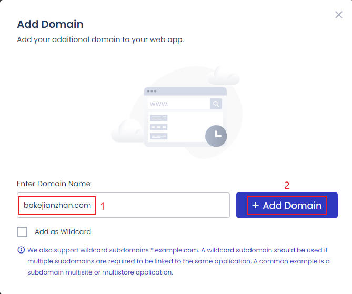Click the left cloud in the illustration
352x294 pixels.
coord(127,131)
